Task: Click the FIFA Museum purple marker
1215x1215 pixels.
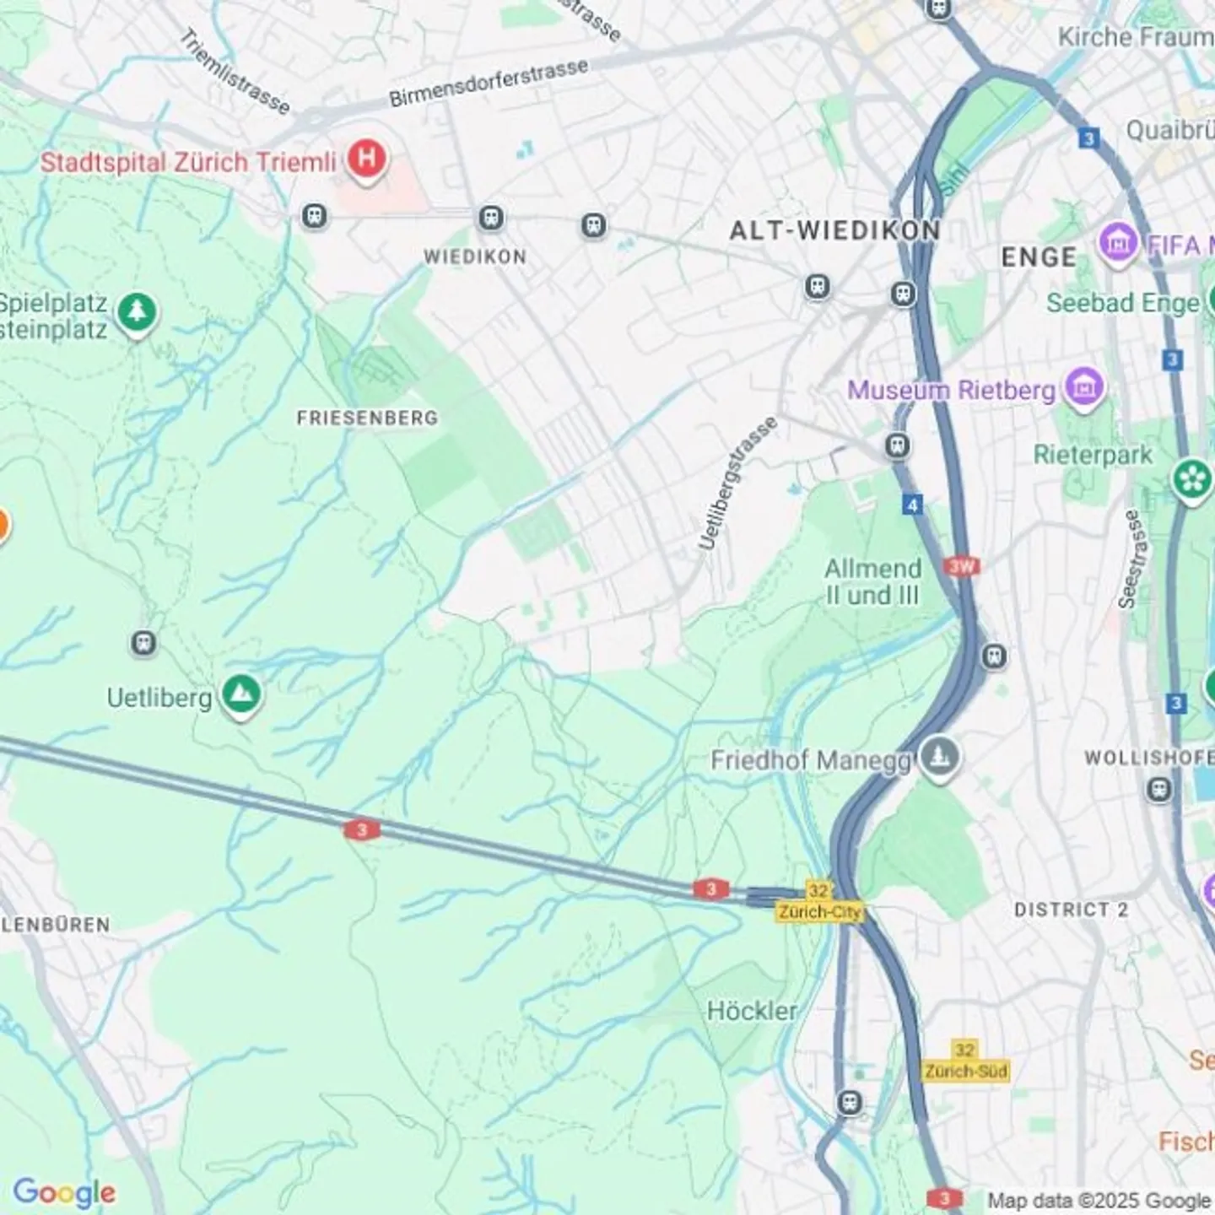Action: pos(1118,244)
